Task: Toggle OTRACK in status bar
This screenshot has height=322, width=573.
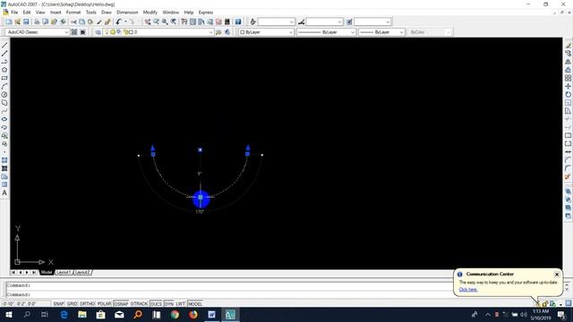Action: pyautogui.click(x=139, y=304)
